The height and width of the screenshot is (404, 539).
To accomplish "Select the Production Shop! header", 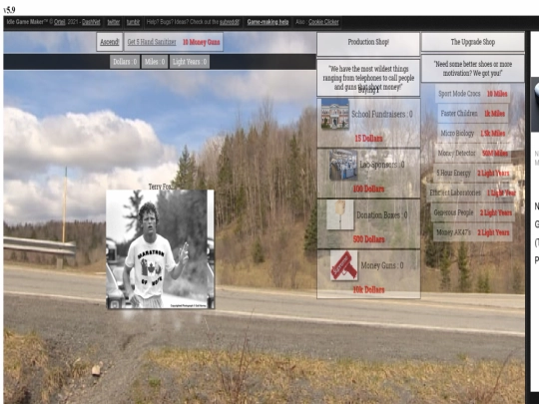I will point(368,43).
